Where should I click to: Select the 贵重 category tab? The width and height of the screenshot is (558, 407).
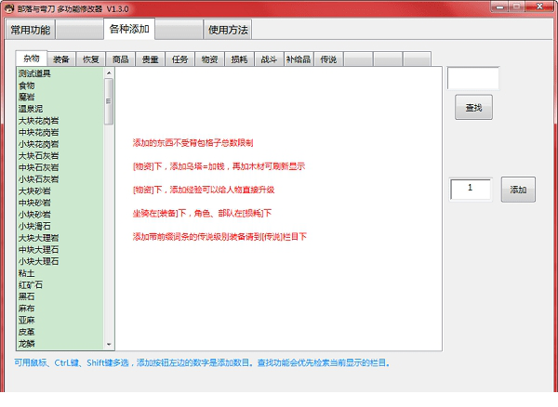[x=150, y=59]
